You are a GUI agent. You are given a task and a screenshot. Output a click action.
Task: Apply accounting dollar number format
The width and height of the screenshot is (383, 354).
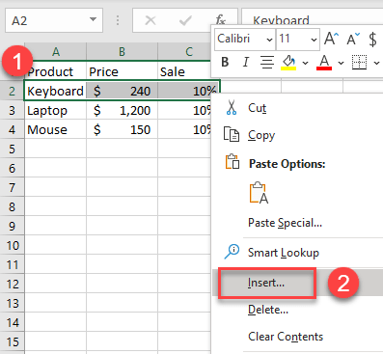pyautogui.click(x=372, y=40)
